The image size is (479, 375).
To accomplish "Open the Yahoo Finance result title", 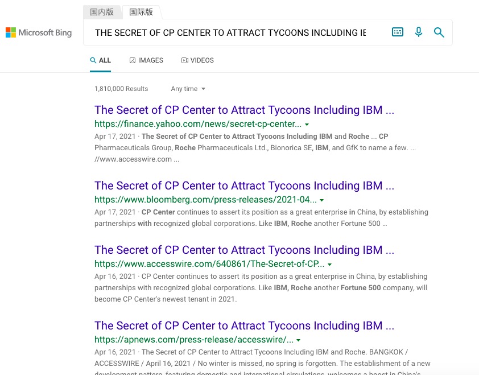I will click(x=245, y=110).
